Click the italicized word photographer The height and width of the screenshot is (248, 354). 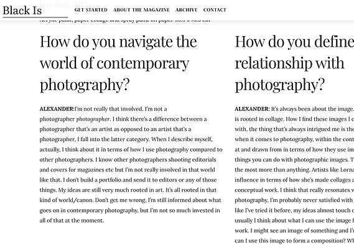(x=93, y=119)
